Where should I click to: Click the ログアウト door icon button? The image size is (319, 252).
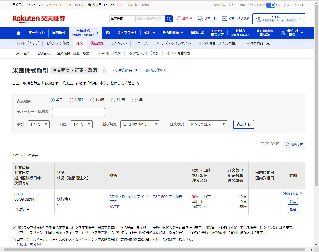(x=295, y=5)
